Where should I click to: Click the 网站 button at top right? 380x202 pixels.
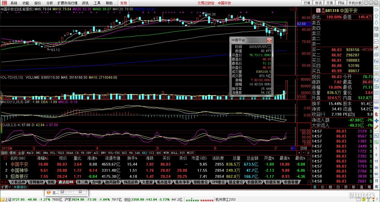(341, 3)
